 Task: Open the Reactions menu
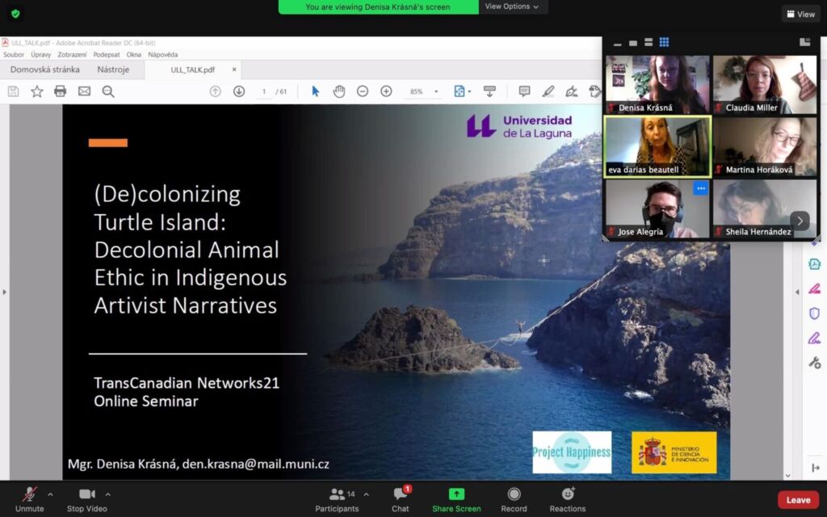568,494
